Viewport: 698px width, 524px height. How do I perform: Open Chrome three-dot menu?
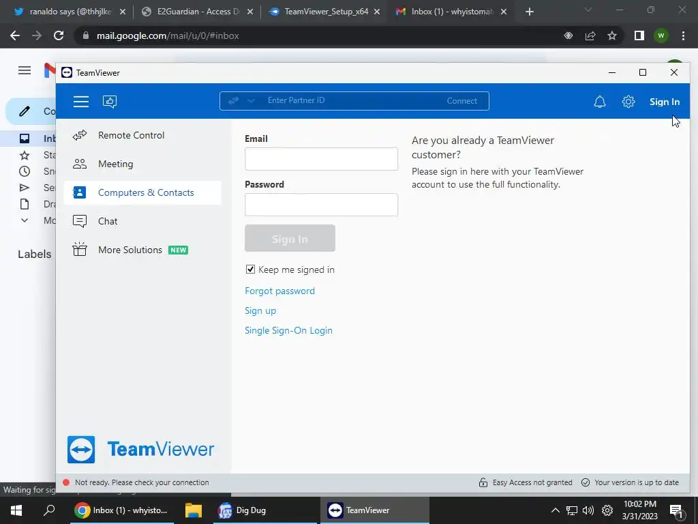click(x=683, y=35)
